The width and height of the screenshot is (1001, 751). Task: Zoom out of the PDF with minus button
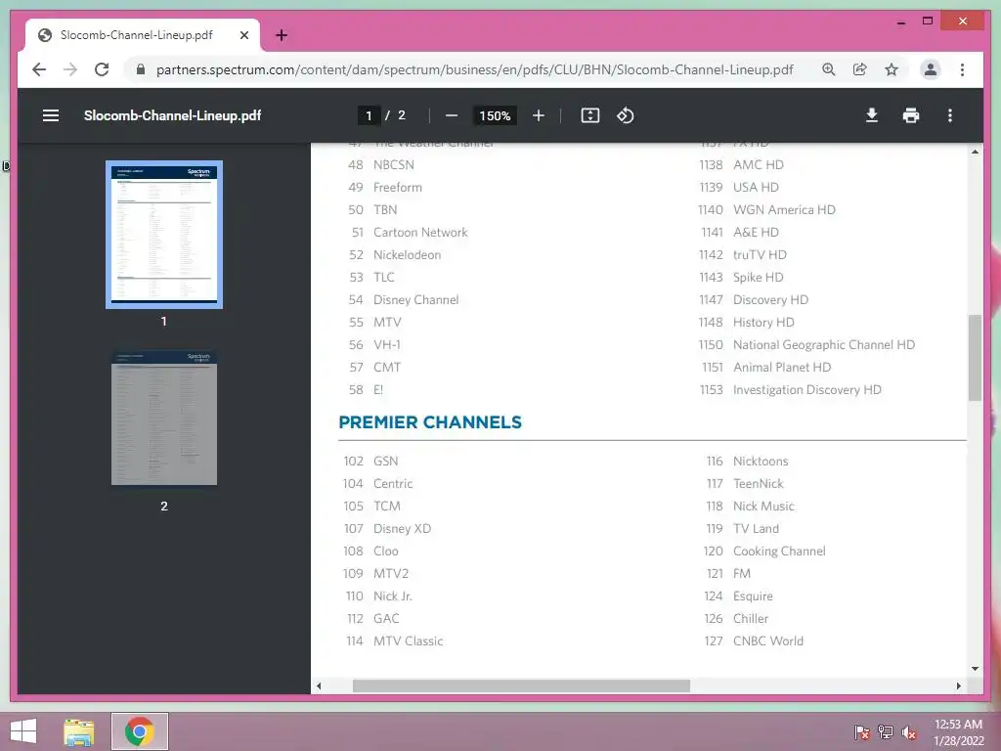(x=452, y=115)
